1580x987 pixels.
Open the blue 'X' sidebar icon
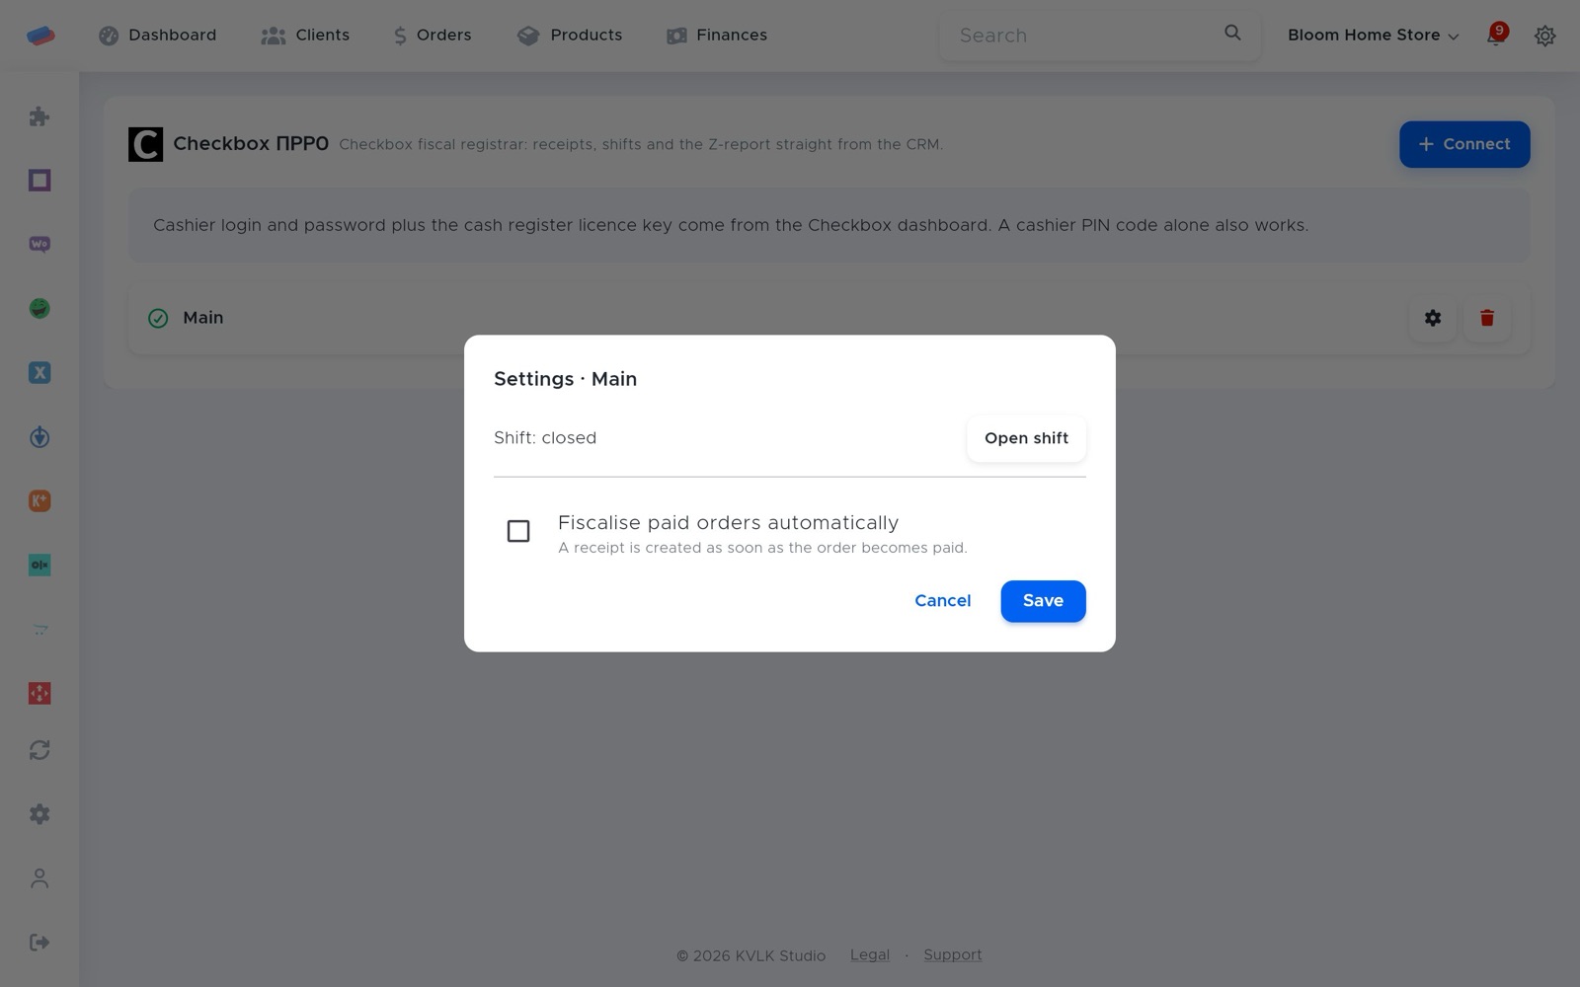pyautogui.click(x=39, y=373)
